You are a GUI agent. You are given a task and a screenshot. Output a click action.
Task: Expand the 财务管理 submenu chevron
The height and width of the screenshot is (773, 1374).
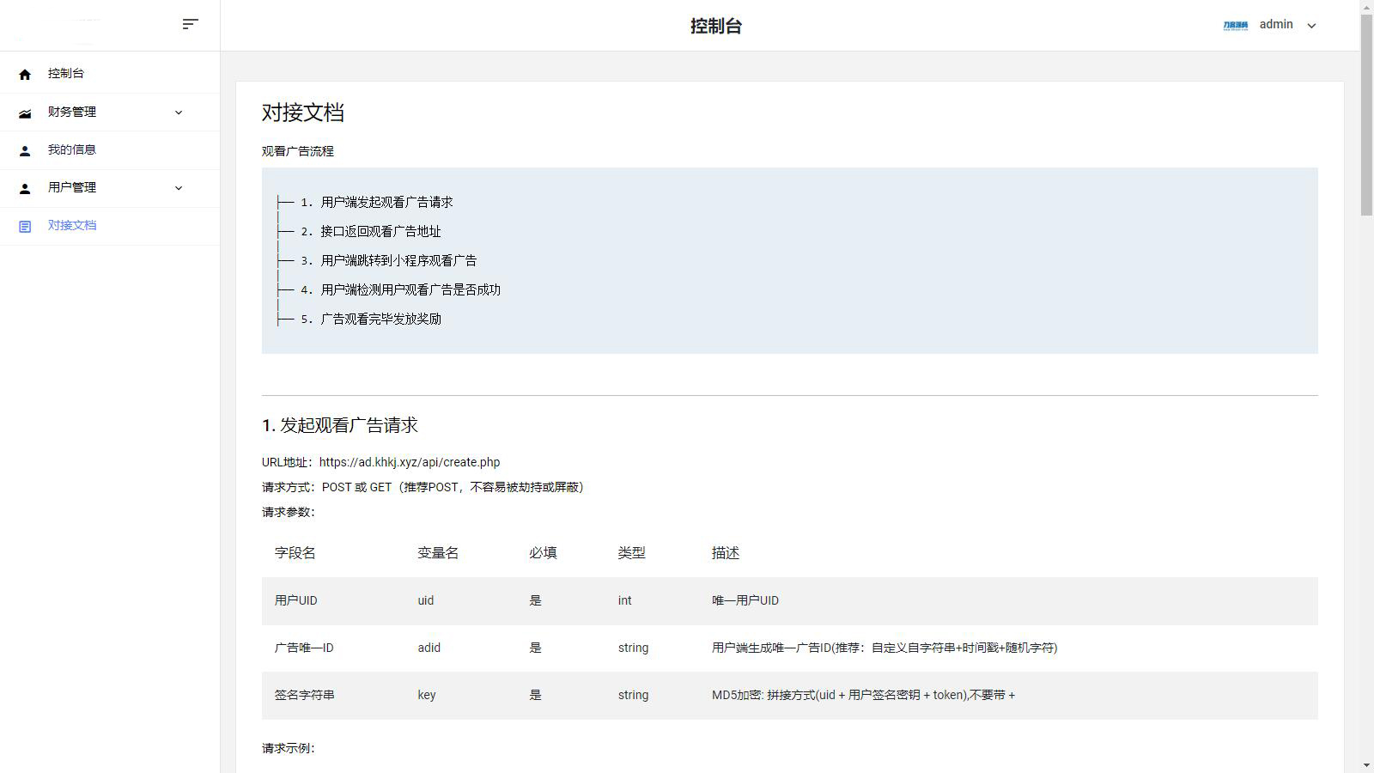(179, 113)
